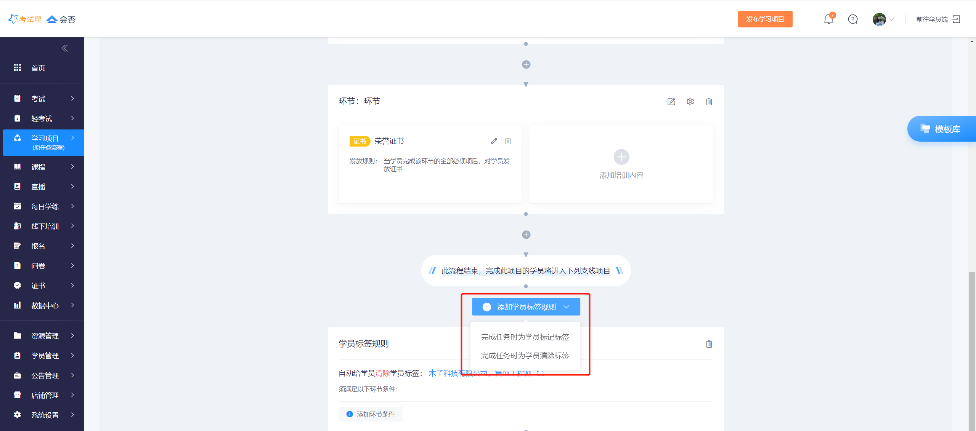
Task: Select 完成任务时为学员清除标签 option
Action: point(525,356)
